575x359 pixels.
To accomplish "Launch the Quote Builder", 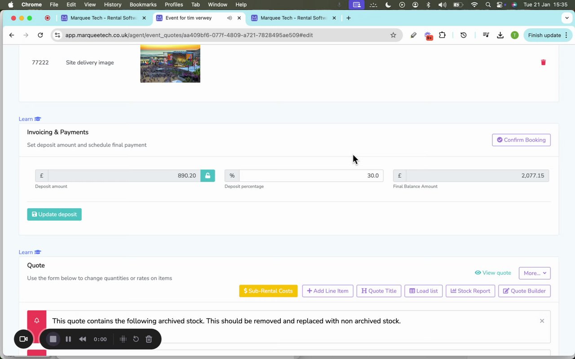I will click(x=524, y=291).
